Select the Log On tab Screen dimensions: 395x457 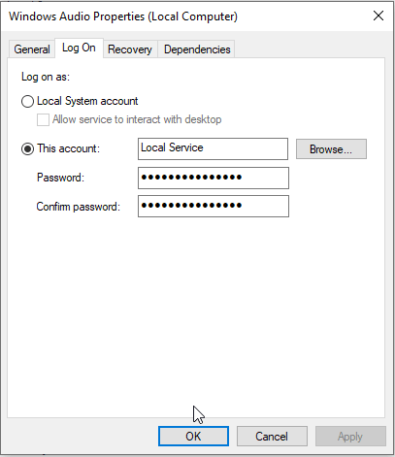tap(79, 48)
